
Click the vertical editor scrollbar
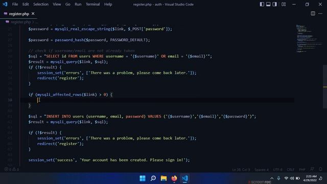click(325, 86)
